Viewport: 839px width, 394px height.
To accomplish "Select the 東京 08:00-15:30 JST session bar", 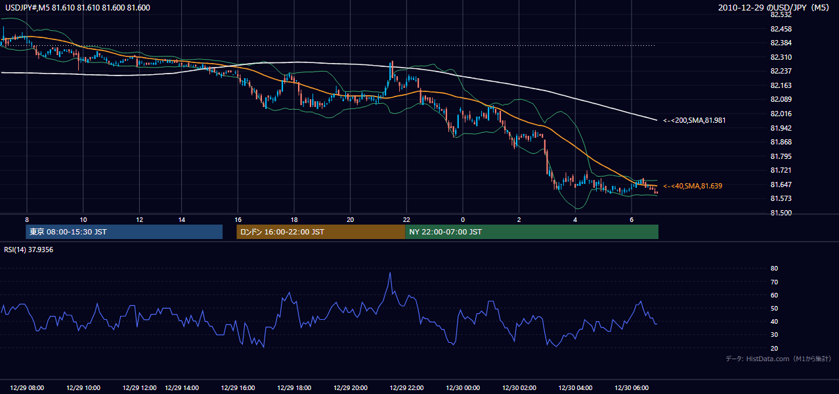I will click(x=125, y=232).
